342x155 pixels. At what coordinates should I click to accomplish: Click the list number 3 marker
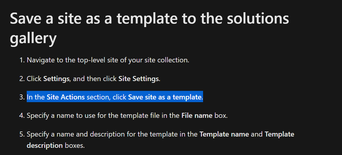click(x=21, y=97)
